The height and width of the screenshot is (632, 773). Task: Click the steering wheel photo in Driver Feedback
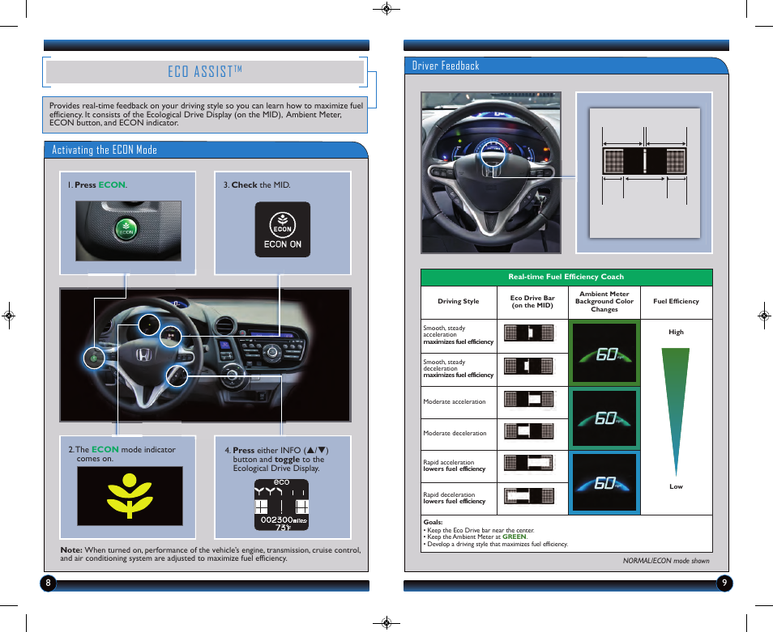coord(491,172)
